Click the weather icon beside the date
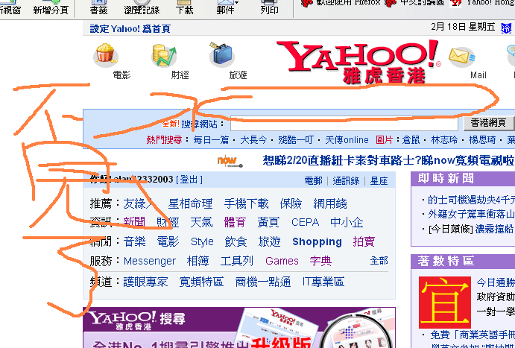Image resolution: width=515 pixels, height=348 pixels. point(506,28)
